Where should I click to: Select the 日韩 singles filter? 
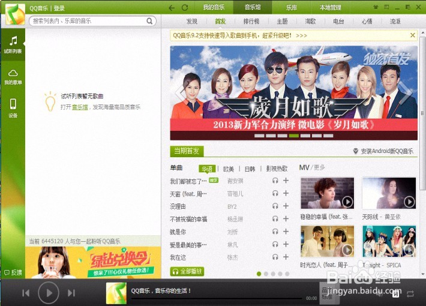pos(250,169)
